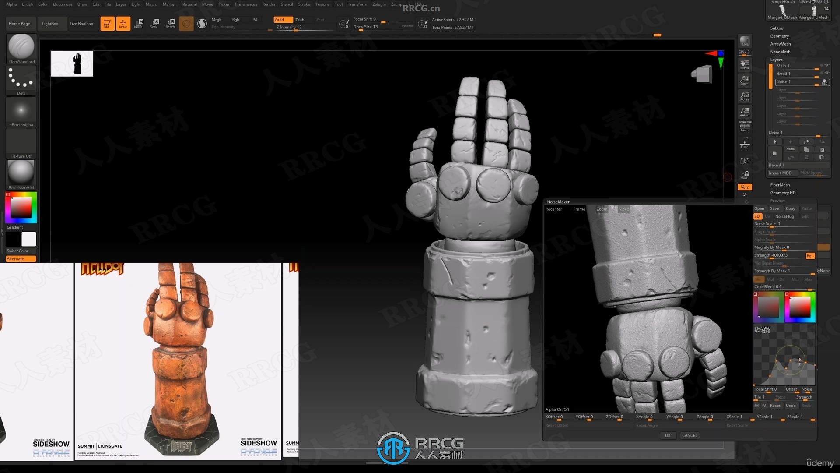
Task: Open the Preferences menu
Action: click(x=246, y=4)
